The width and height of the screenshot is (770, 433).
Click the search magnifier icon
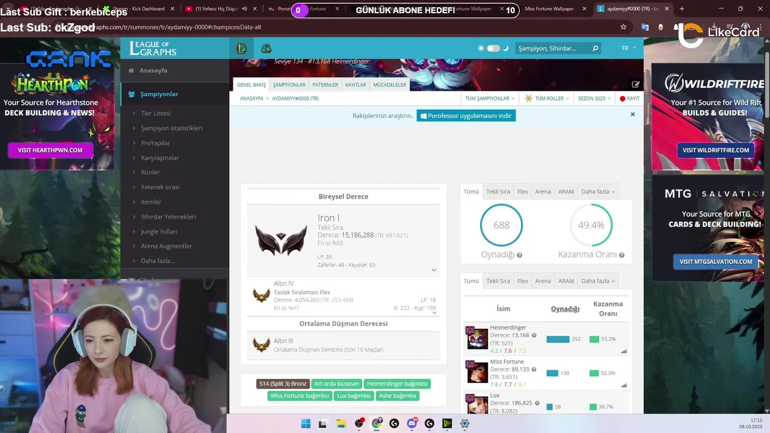596,48
